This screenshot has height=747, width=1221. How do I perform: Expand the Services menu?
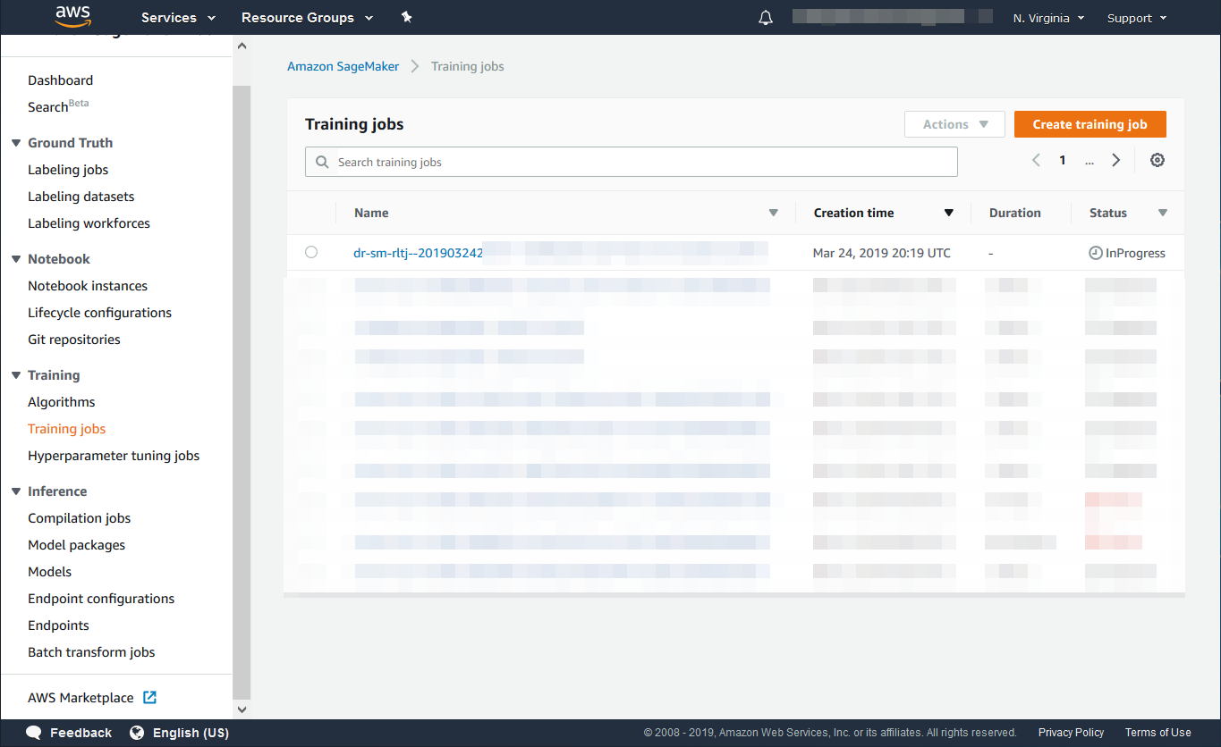(x=178, y=18)
